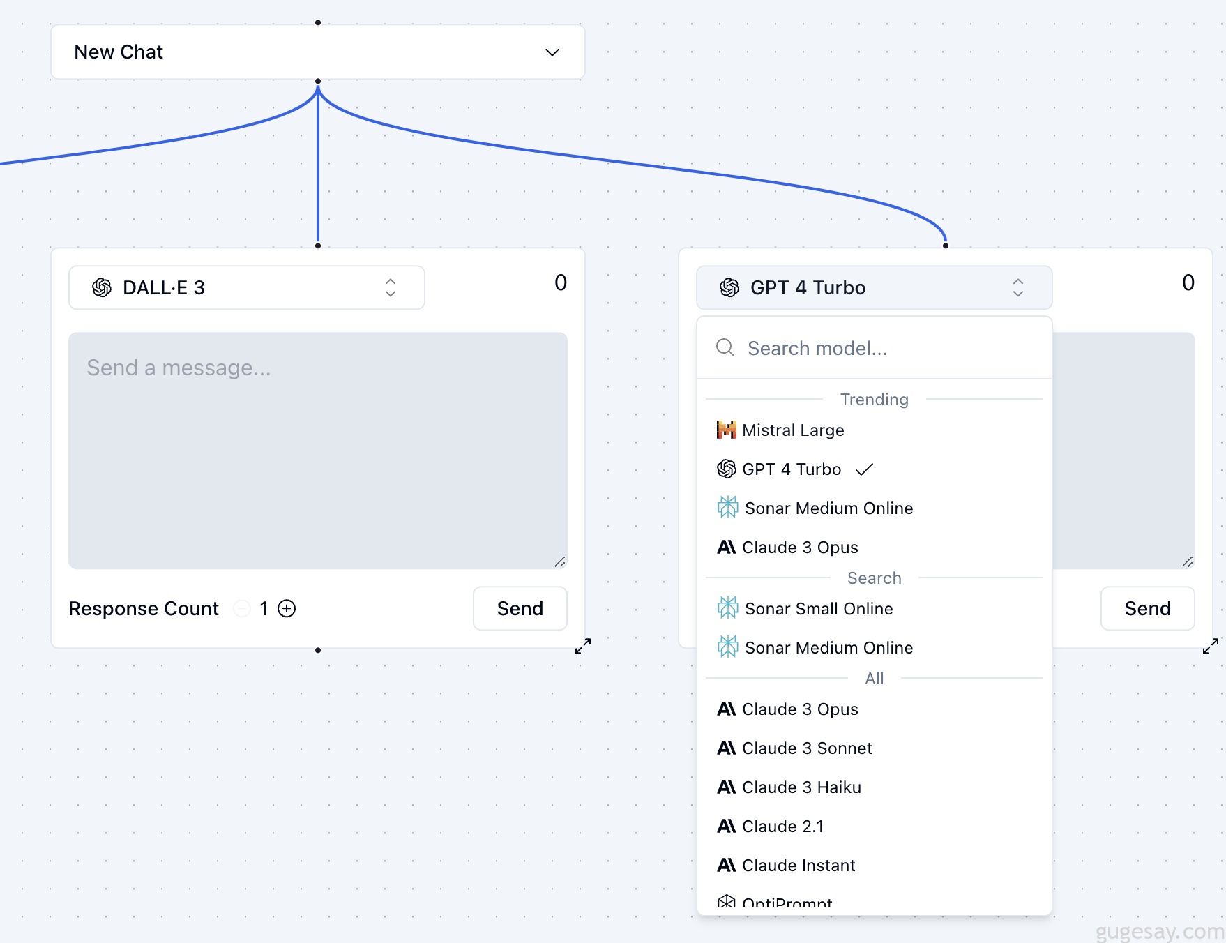Click the Anthropic logo beside Claude 2.1
This screenshot has height=943, width=1226.
pos(727,827)
